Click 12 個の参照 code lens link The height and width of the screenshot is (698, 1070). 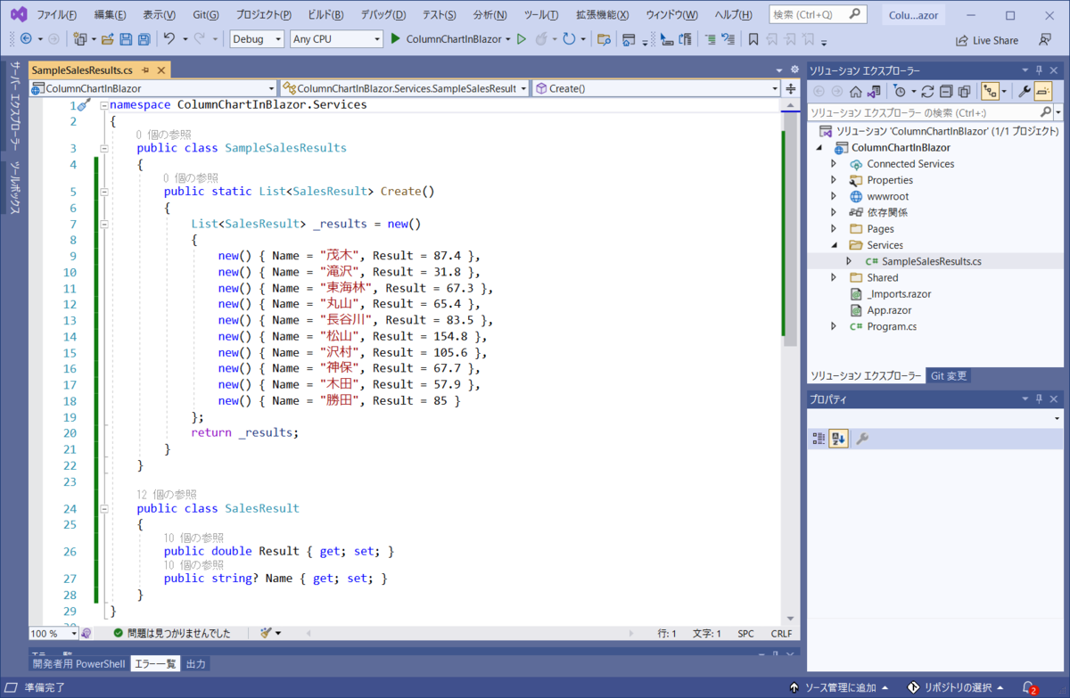pyautogui.click(x=166, y=494)
